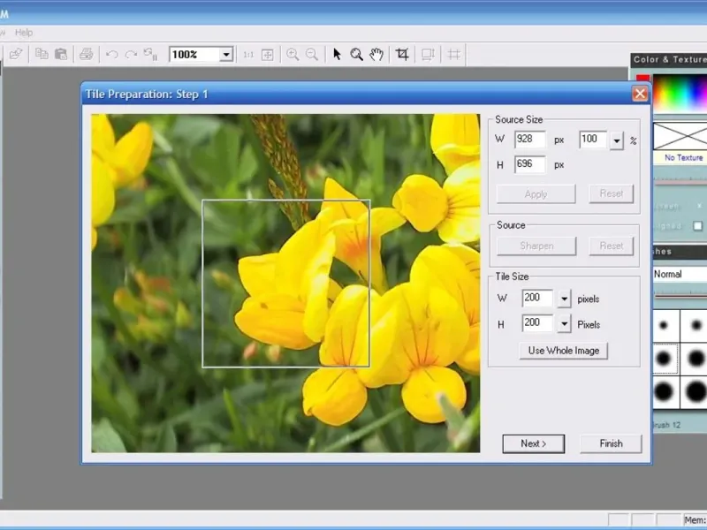Screen dimensions: 707x530
Task: Click Finish in Tile Preparation dialog
Action: tap(611, 443)
